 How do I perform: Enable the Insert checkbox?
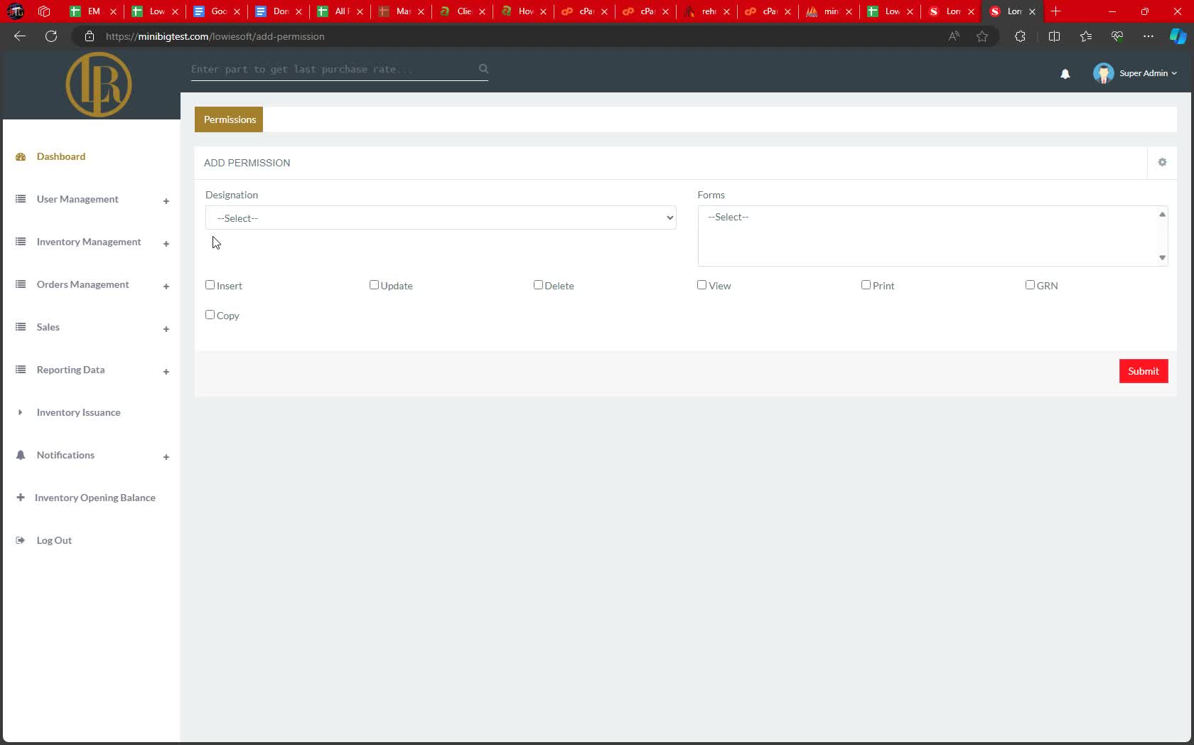coord(210,285)
